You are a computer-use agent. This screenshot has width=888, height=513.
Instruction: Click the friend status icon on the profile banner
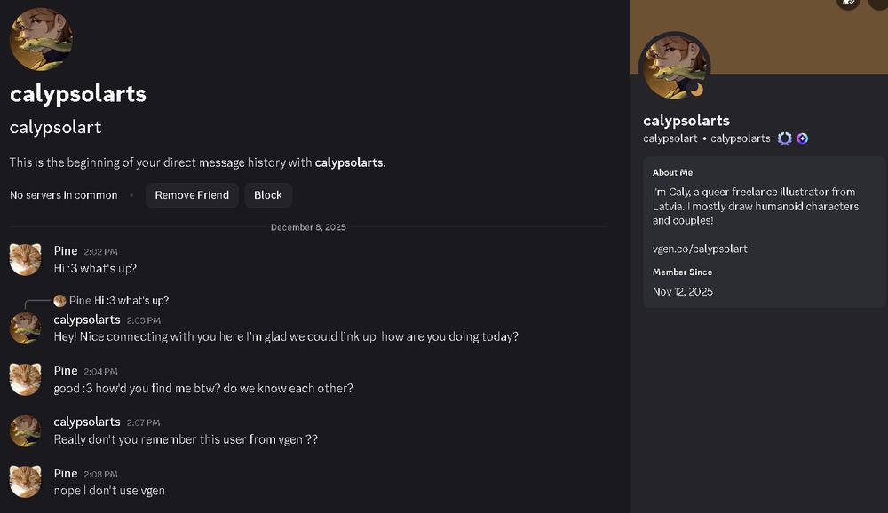point(848,3)
